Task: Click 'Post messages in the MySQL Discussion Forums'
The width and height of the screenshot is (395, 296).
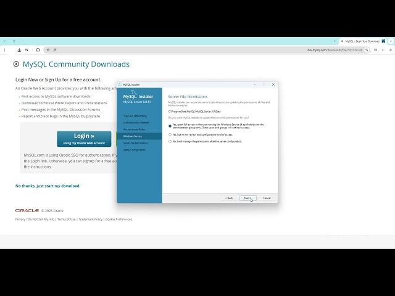Action: pos(60,110)
